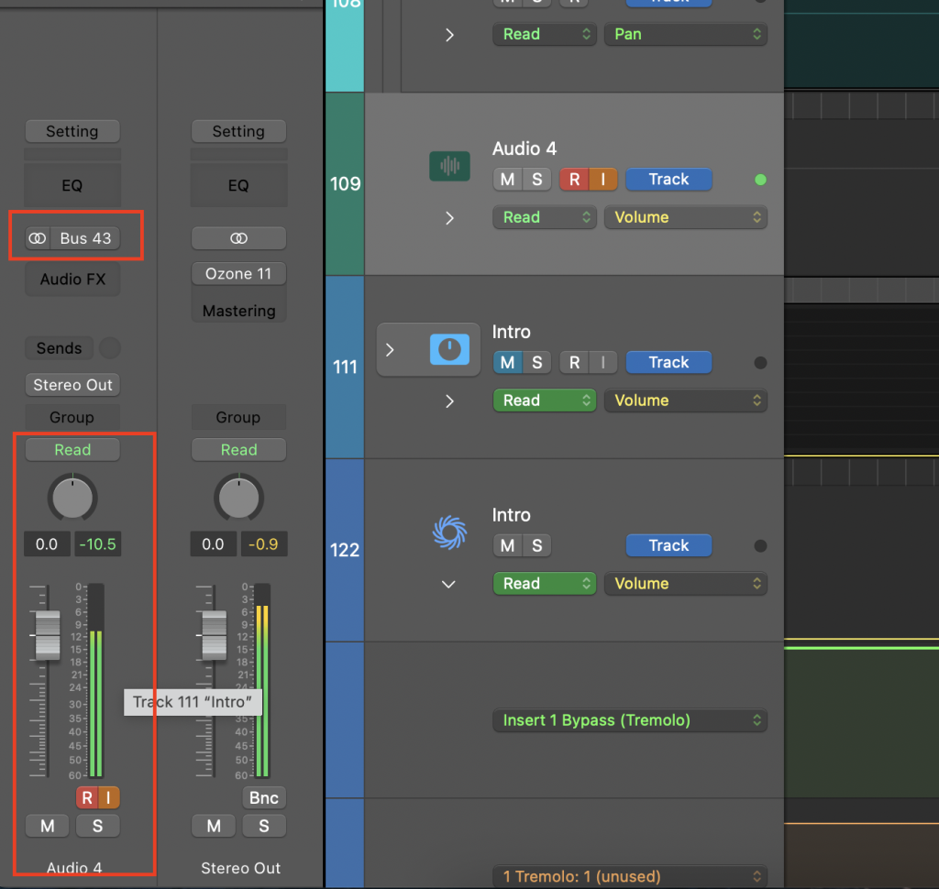The width and height of the screenshot is (939, 889).
Task: Click the swirl icon on track 122
Action: tap(449, 532)
